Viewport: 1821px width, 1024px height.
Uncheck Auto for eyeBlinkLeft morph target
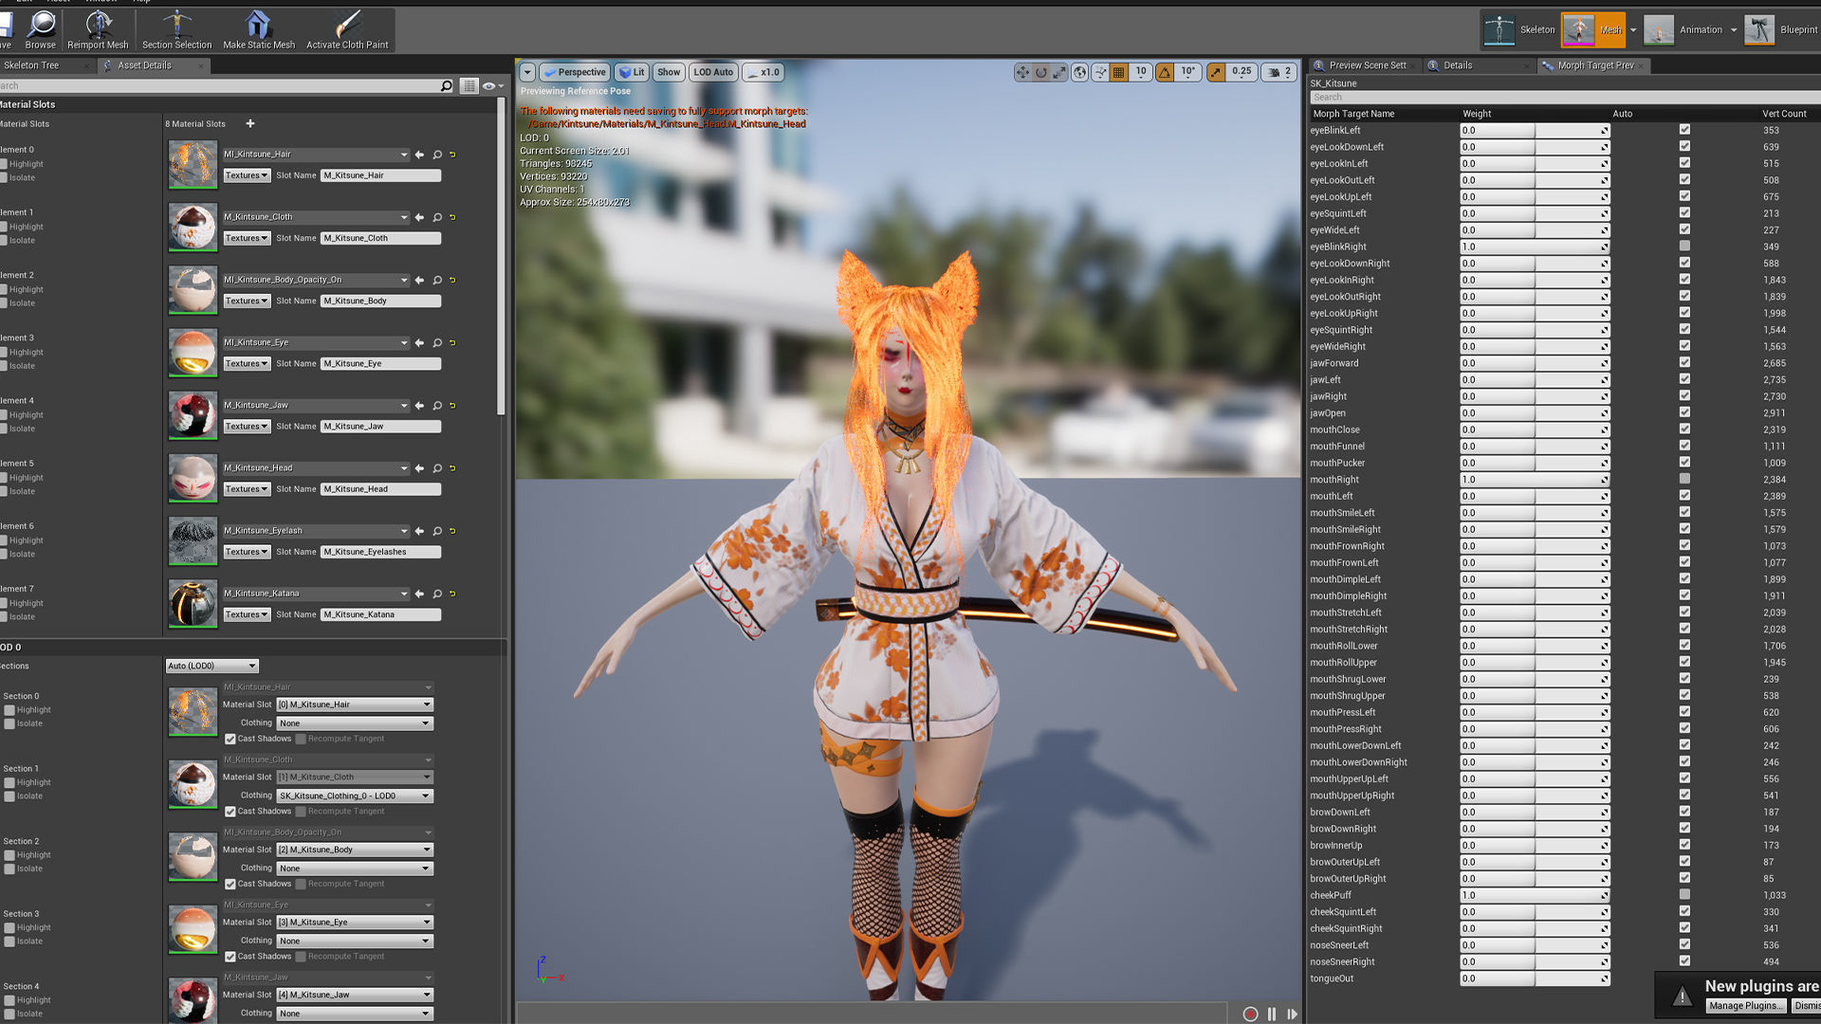[x=1684, y=130]
